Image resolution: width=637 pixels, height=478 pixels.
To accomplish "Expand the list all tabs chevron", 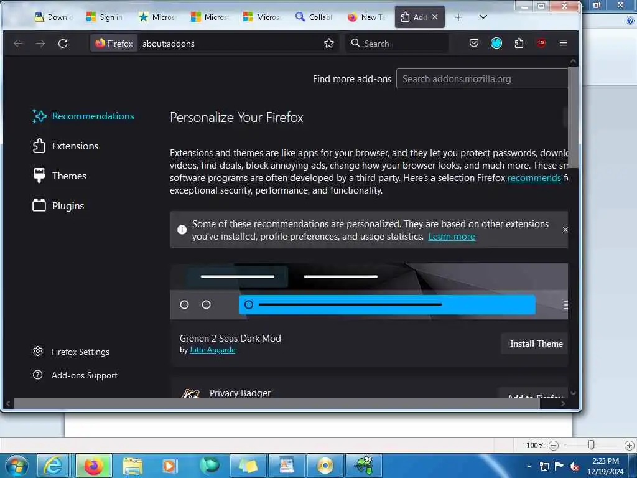I will coord(483,17).
